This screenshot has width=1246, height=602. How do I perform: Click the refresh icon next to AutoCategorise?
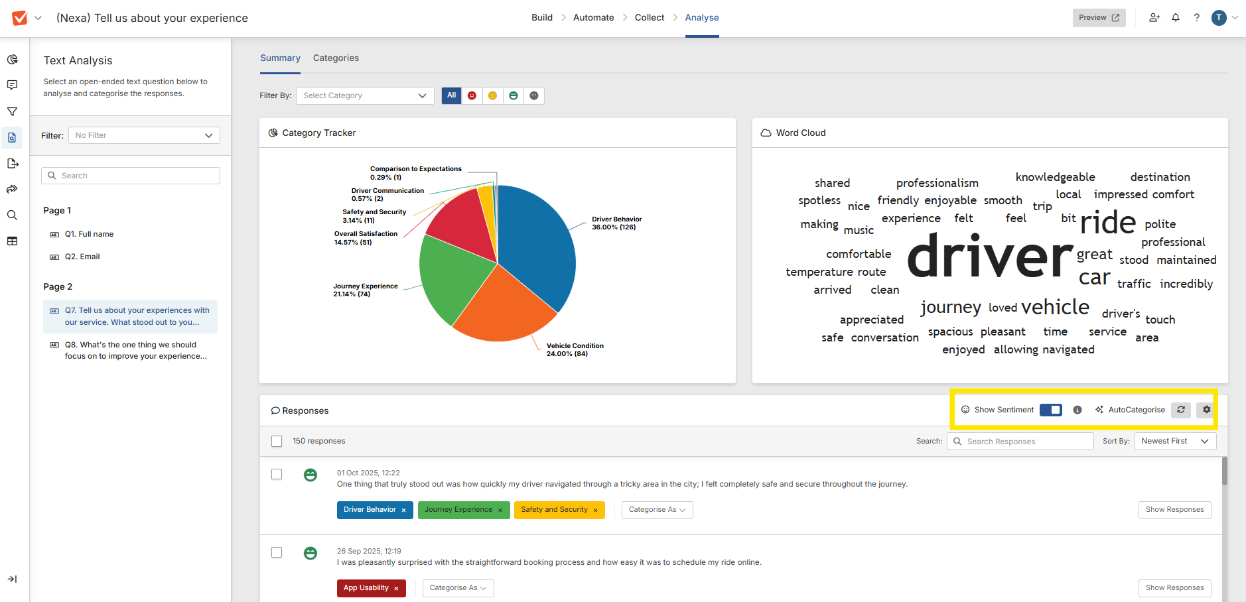[x=1180, y=410]
